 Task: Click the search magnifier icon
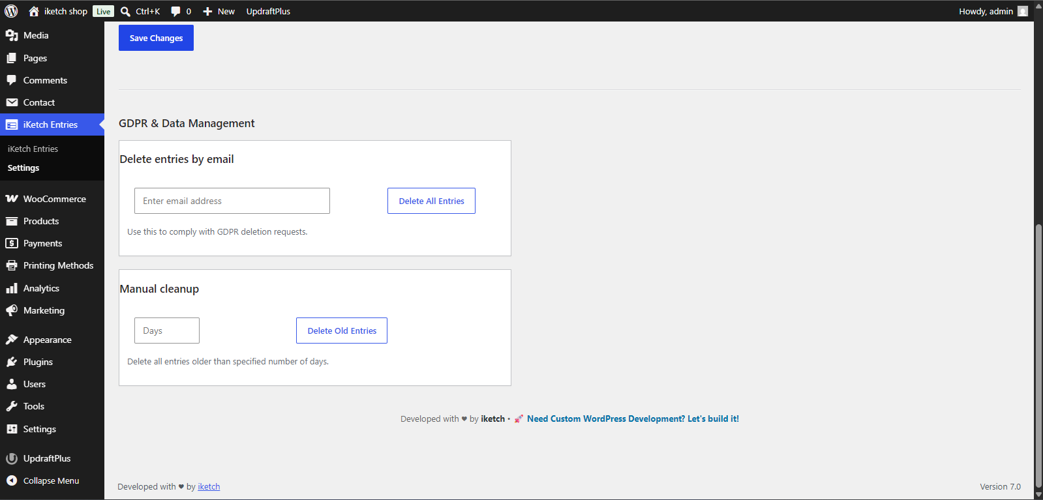click(126, 11)
